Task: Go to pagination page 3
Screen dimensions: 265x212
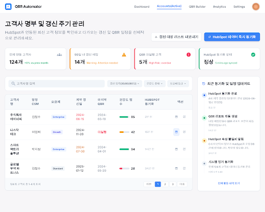Action: point(173,184)
